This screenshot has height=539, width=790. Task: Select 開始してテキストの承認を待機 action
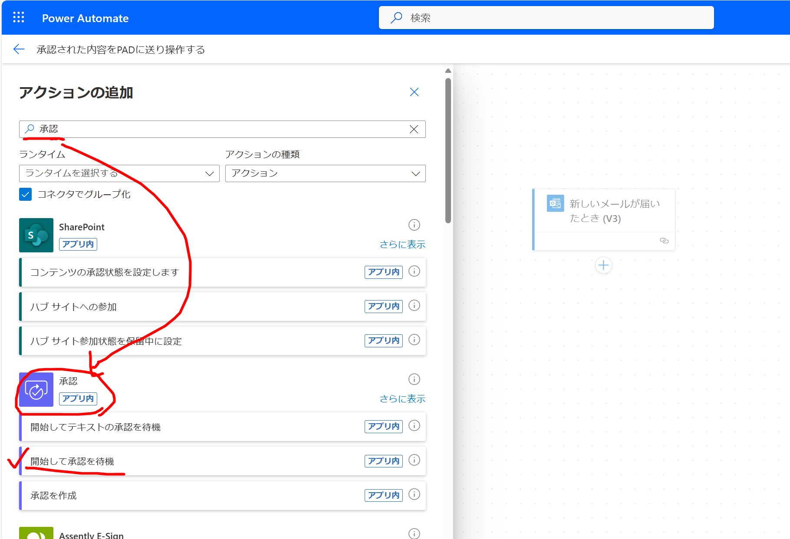(x=223, y=427)
